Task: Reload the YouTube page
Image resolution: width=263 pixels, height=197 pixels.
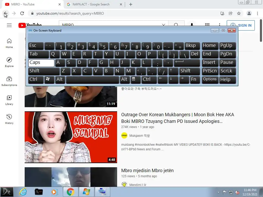Action: pos(22,13)
